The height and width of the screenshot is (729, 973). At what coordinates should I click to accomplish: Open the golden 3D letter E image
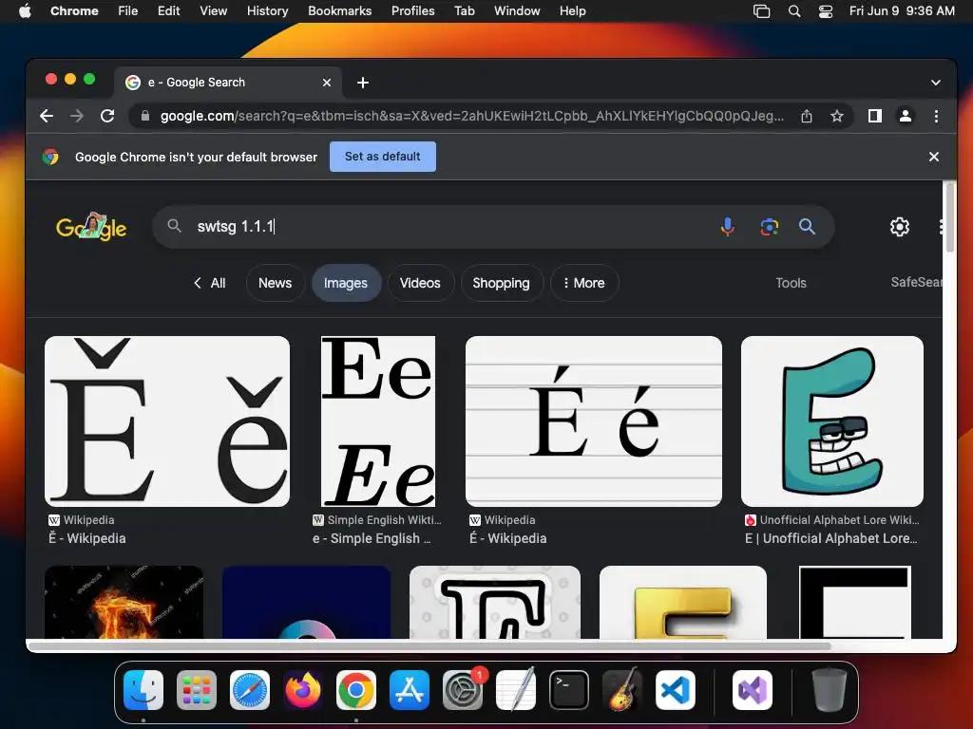click(x=682, y=602)
